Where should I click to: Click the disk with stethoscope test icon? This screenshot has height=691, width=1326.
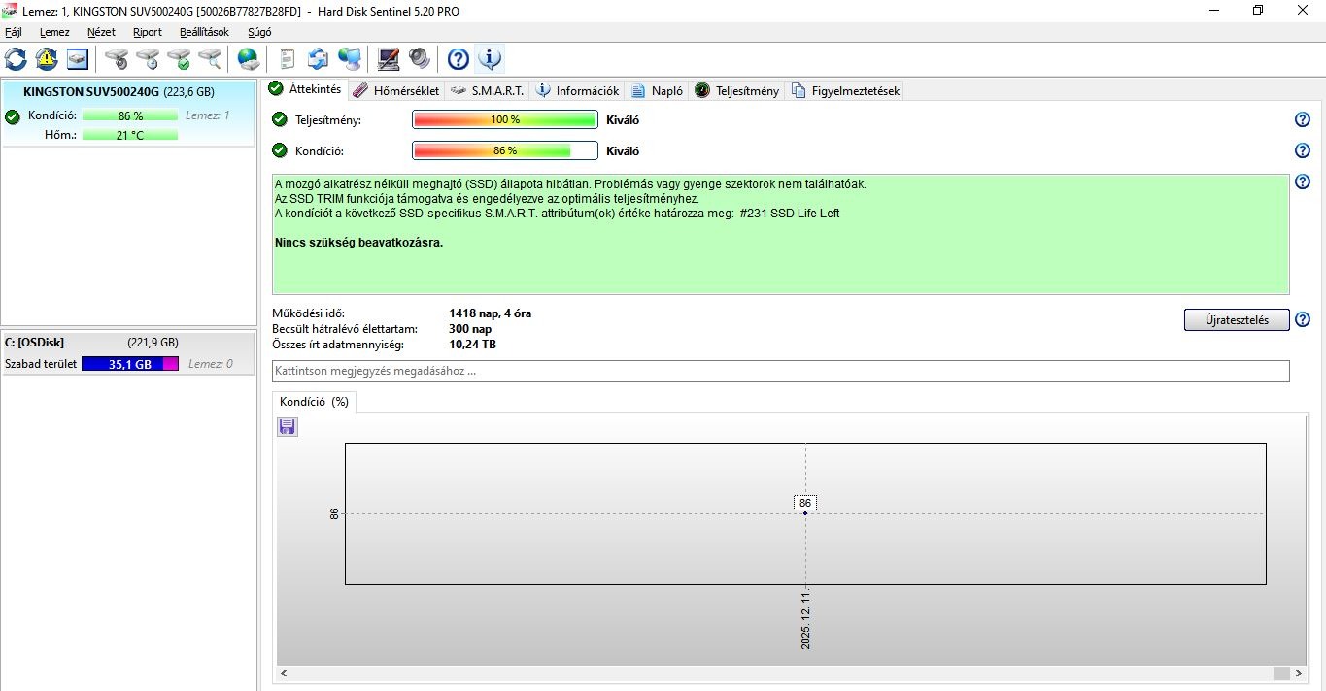(x=117, y=59)
